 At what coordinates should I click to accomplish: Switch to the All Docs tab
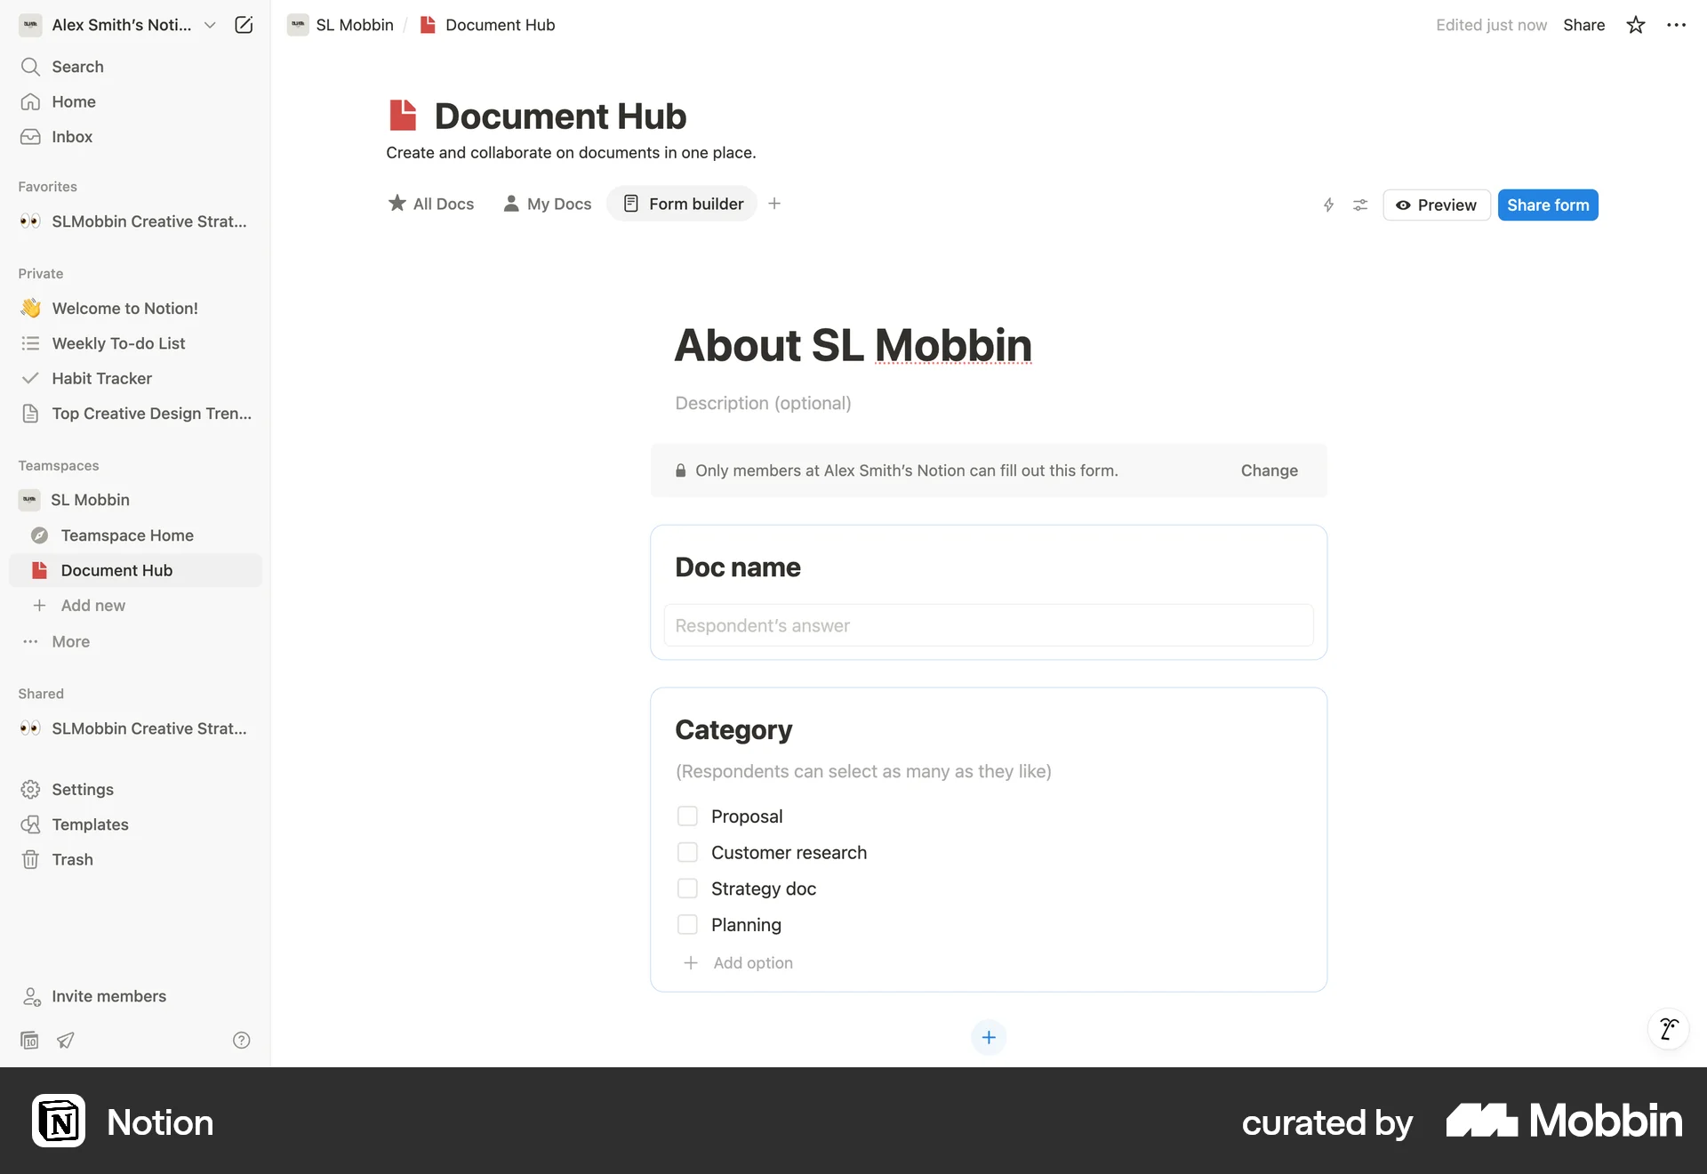click(x=430, y=204)
